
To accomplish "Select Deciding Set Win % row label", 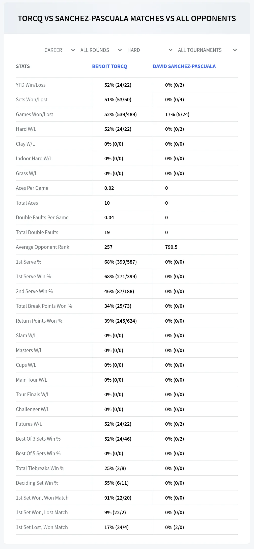I will click(37, 483).
